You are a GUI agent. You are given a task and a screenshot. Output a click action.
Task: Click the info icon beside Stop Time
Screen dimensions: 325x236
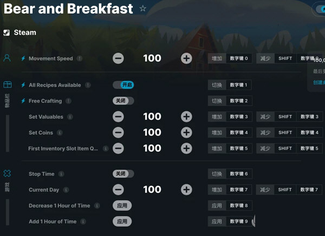point(61,174)
